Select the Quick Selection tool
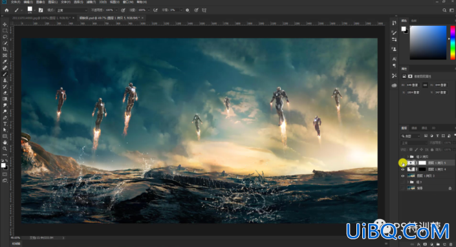 coord(5,43)
